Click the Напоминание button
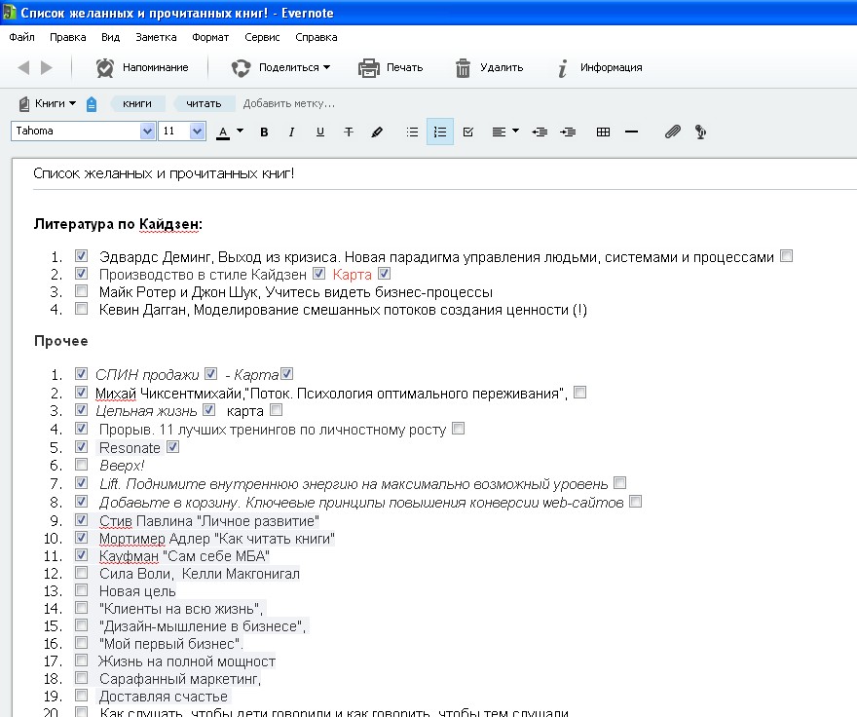 (142, 67)
